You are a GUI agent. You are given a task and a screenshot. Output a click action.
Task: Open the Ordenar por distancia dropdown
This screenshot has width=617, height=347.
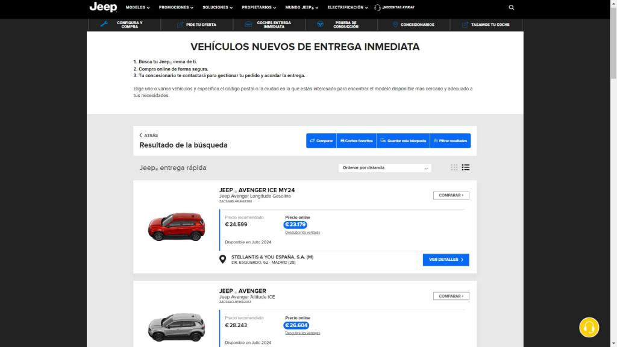tap(384, 168)
